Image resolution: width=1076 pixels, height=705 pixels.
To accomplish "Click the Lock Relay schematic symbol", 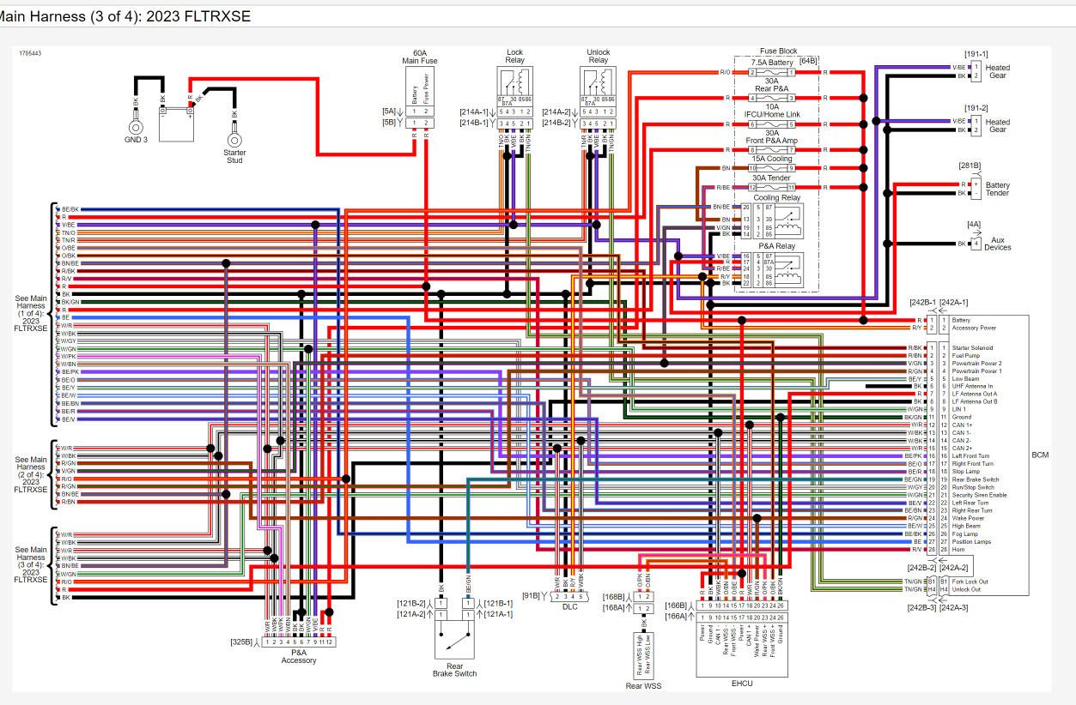I will pos(514,85).
